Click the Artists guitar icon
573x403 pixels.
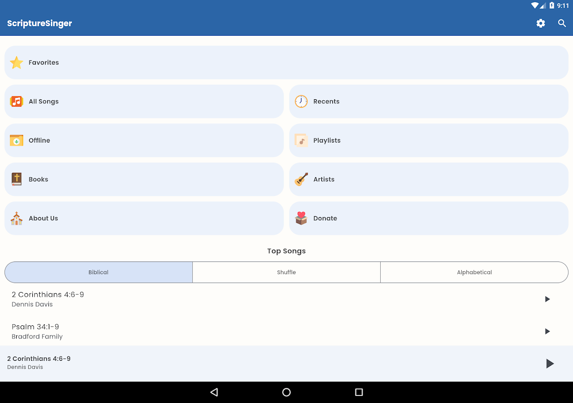pyautogui.click(x=301, y=179)
